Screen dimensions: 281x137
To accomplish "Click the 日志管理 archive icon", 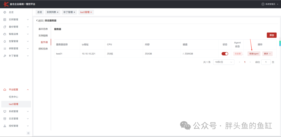I will click(5, 119).
